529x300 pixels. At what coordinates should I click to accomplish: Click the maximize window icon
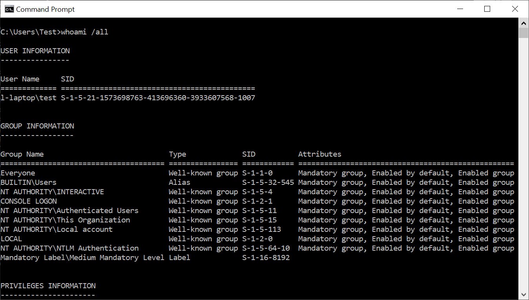click(x=487, y=9)
